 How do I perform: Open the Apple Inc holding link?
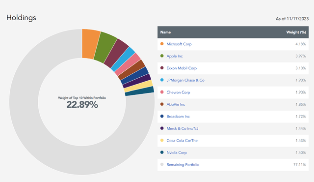[175, 56]
